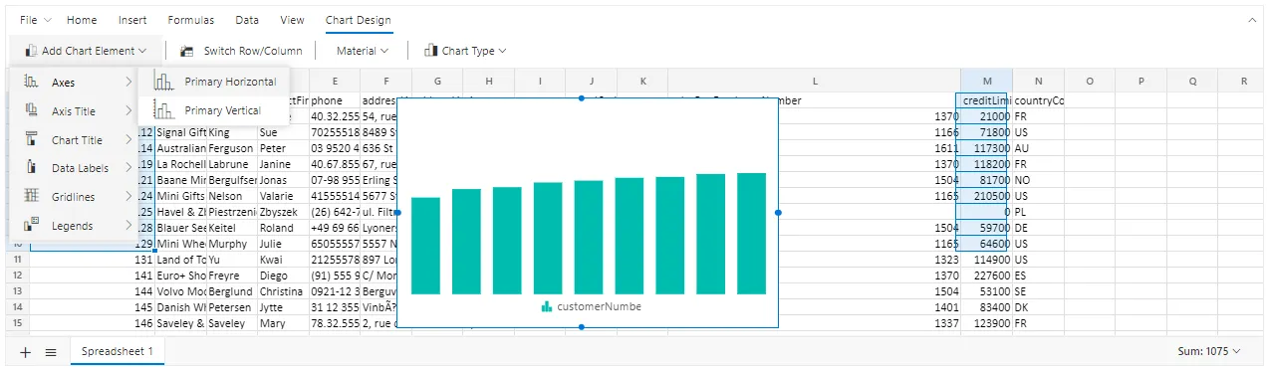Viewport: 1267px width, 368px height.
Task: Click the Gridlines icon
Action: click(31, 196)
